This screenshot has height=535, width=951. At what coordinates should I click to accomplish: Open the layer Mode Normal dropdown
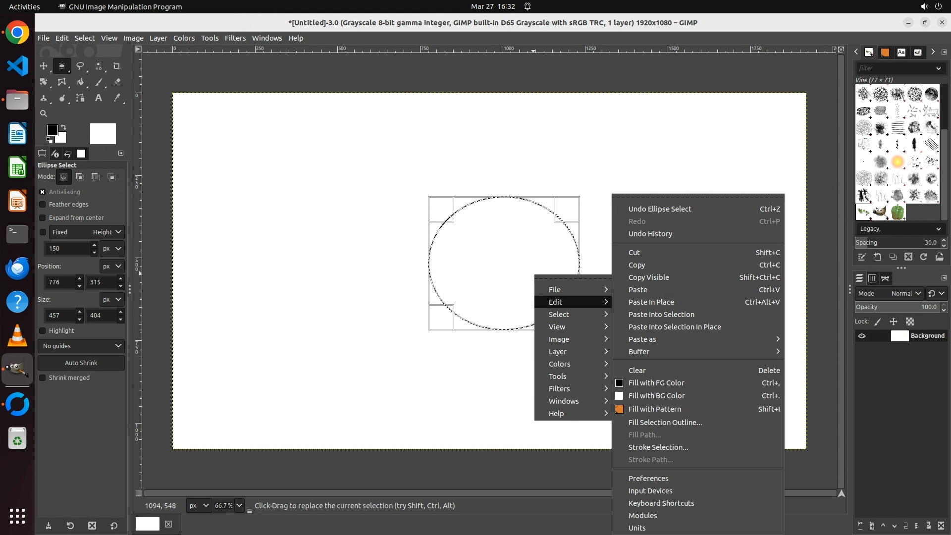[905, 293]
